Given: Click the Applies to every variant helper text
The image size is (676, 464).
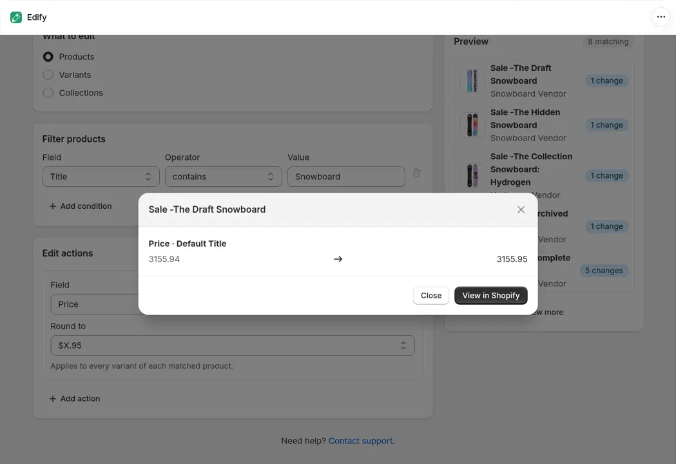Looking at the screenshot, I should point(141,366).
